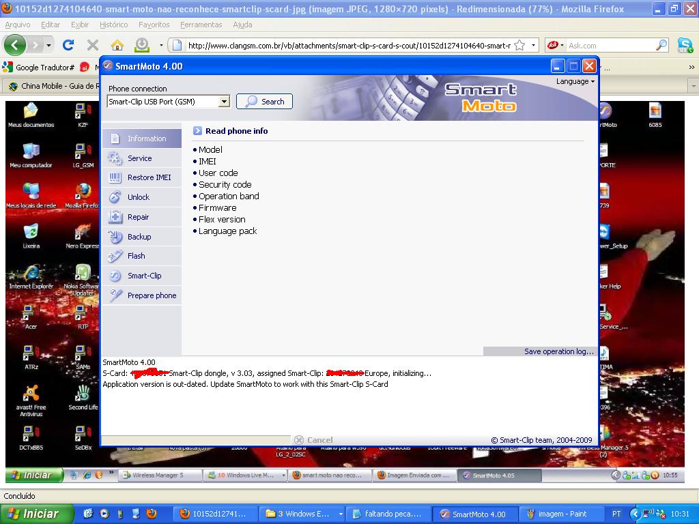Click the Ask search engine logo
The width and height of the screenshot is (699, 524).
pyautogui.click(x=553, y=45)
